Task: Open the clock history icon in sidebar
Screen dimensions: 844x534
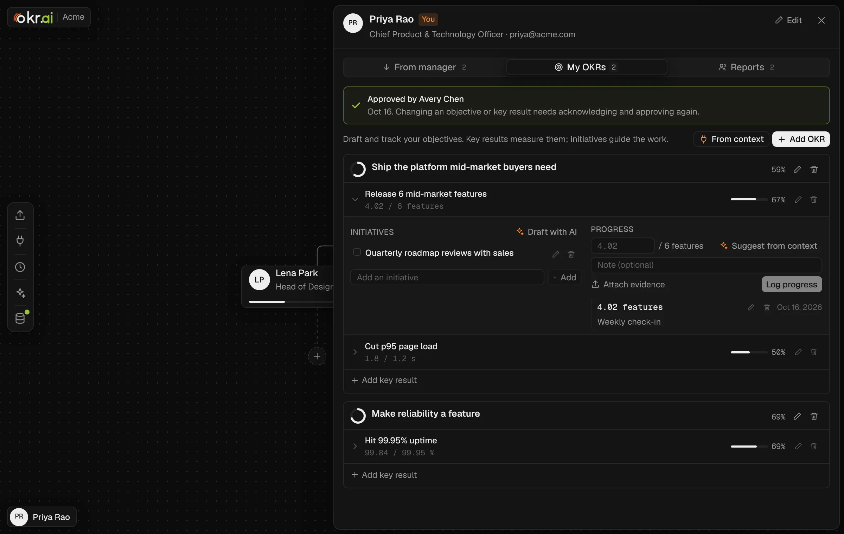Action: [20, 267]
